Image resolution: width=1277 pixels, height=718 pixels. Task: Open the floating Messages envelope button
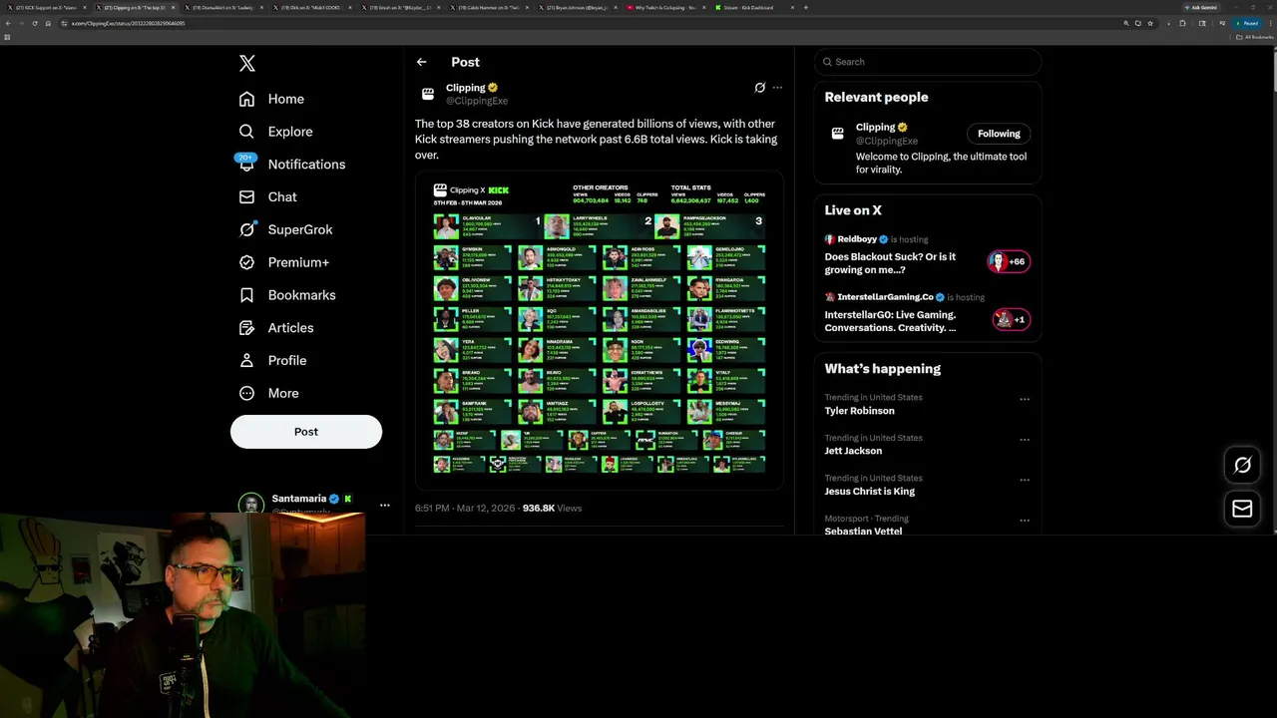1242,509
